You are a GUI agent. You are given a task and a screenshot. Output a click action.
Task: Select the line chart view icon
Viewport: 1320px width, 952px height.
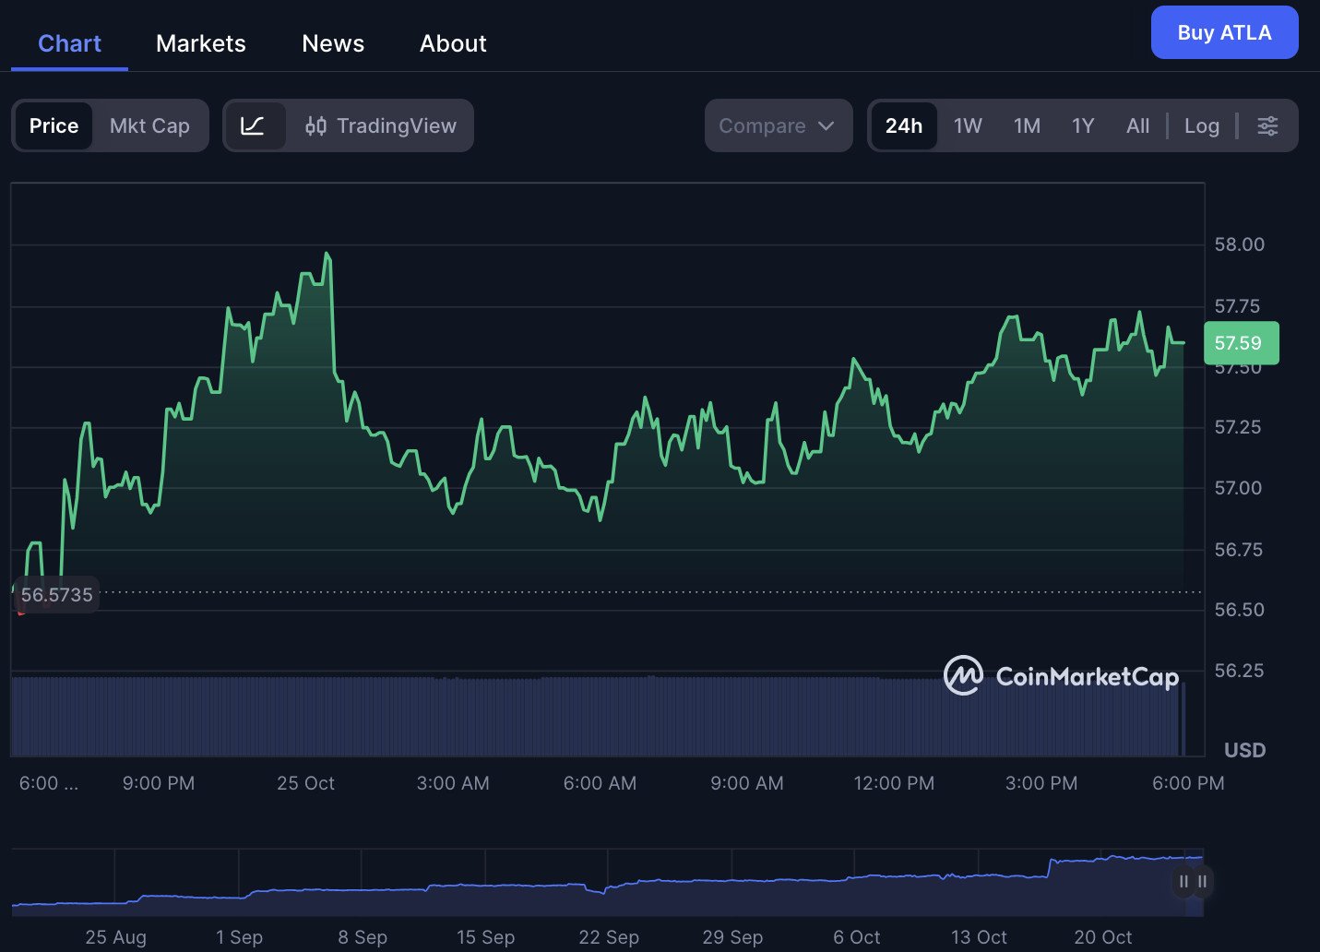tap(253, 125)
